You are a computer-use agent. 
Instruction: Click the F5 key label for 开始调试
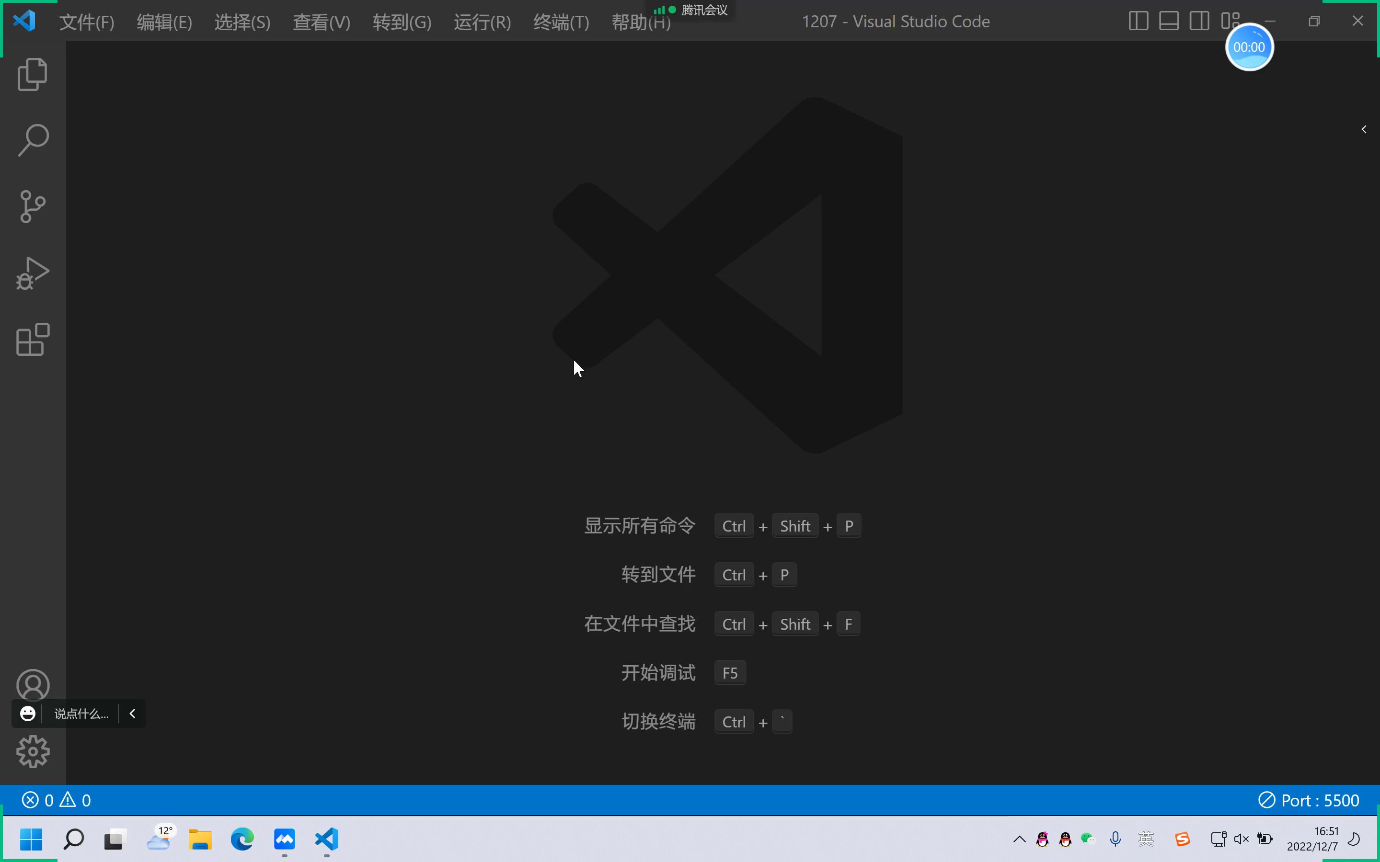(x=730, y=673)
